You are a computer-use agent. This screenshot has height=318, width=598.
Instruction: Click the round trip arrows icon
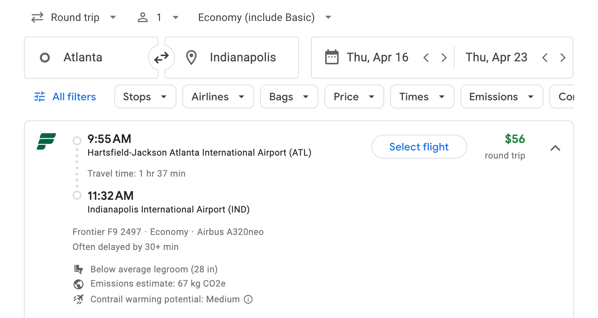[x=37, y=17]
